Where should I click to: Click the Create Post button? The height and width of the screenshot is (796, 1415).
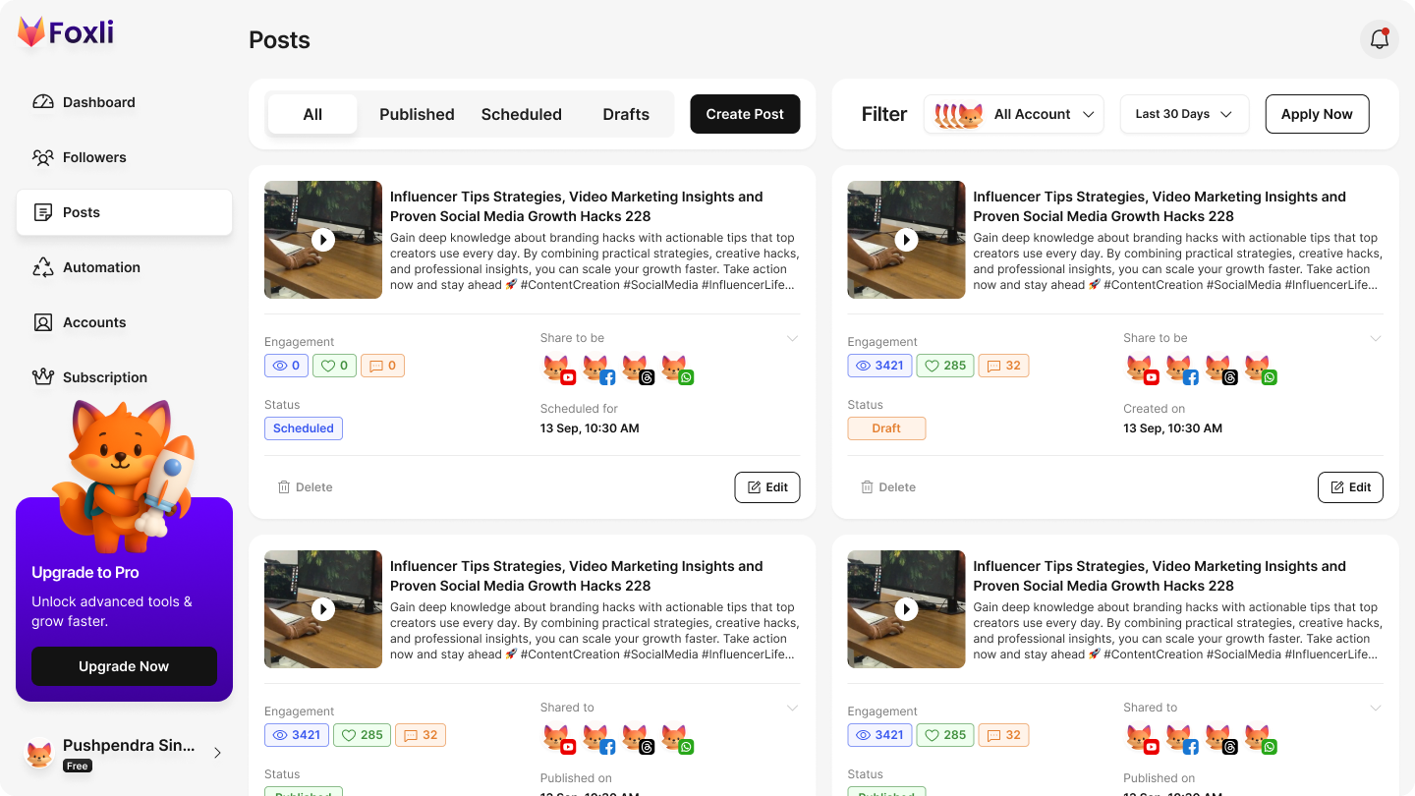(745, 114)
